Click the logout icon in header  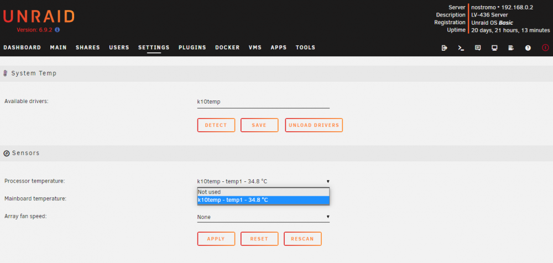pyautogui.click(x=445, y=48)
